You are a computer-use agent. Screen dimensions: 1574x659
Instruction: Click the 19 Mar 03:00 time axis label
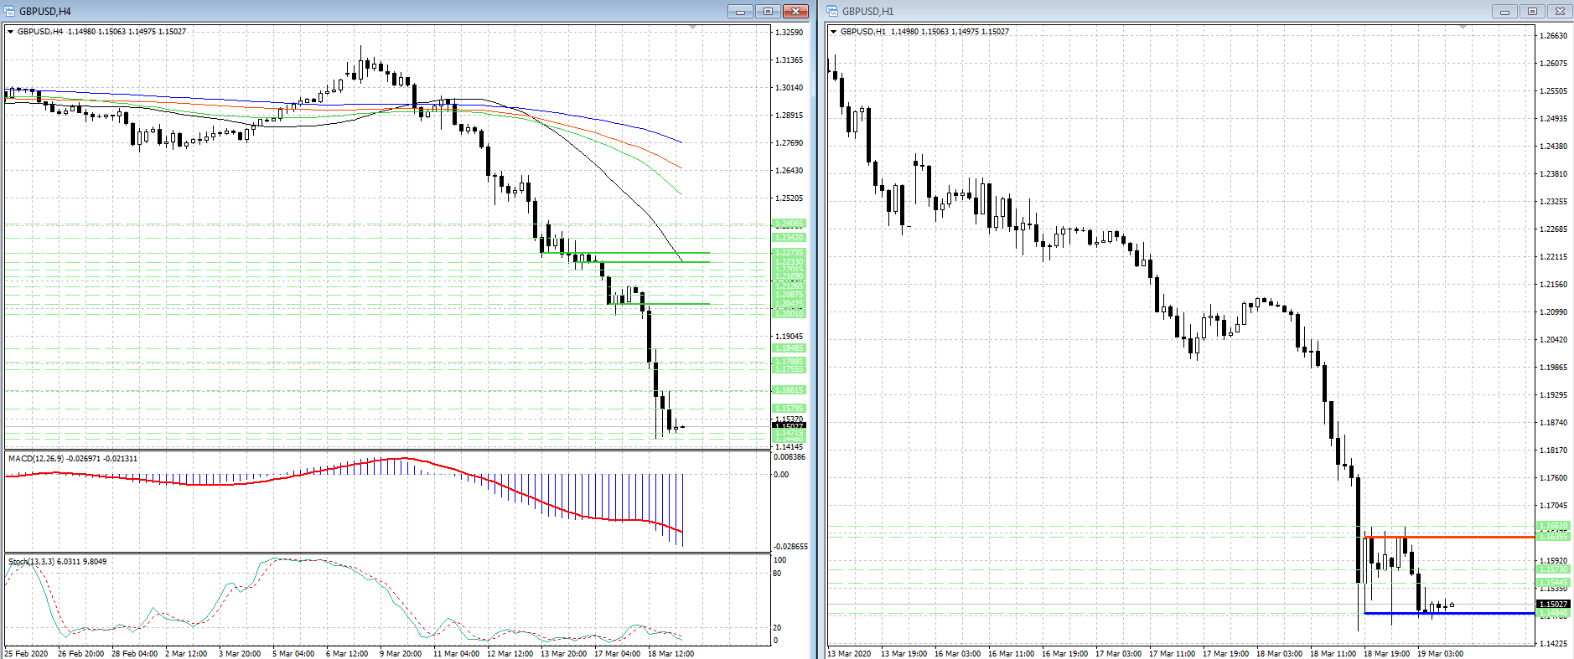(1440, 653)
